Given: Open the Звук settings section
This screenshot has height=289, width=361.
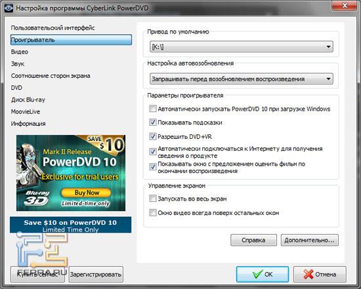Looking at the screenshot, I should tap(18, 64).
